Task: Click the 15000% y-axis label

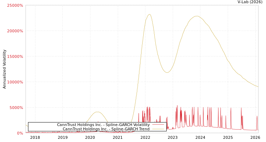Action: [x=15, y=56]
